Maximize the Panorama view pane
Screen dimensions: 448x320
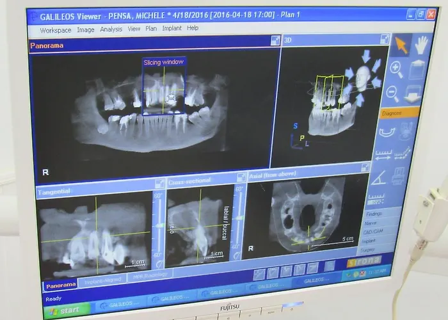275,40
